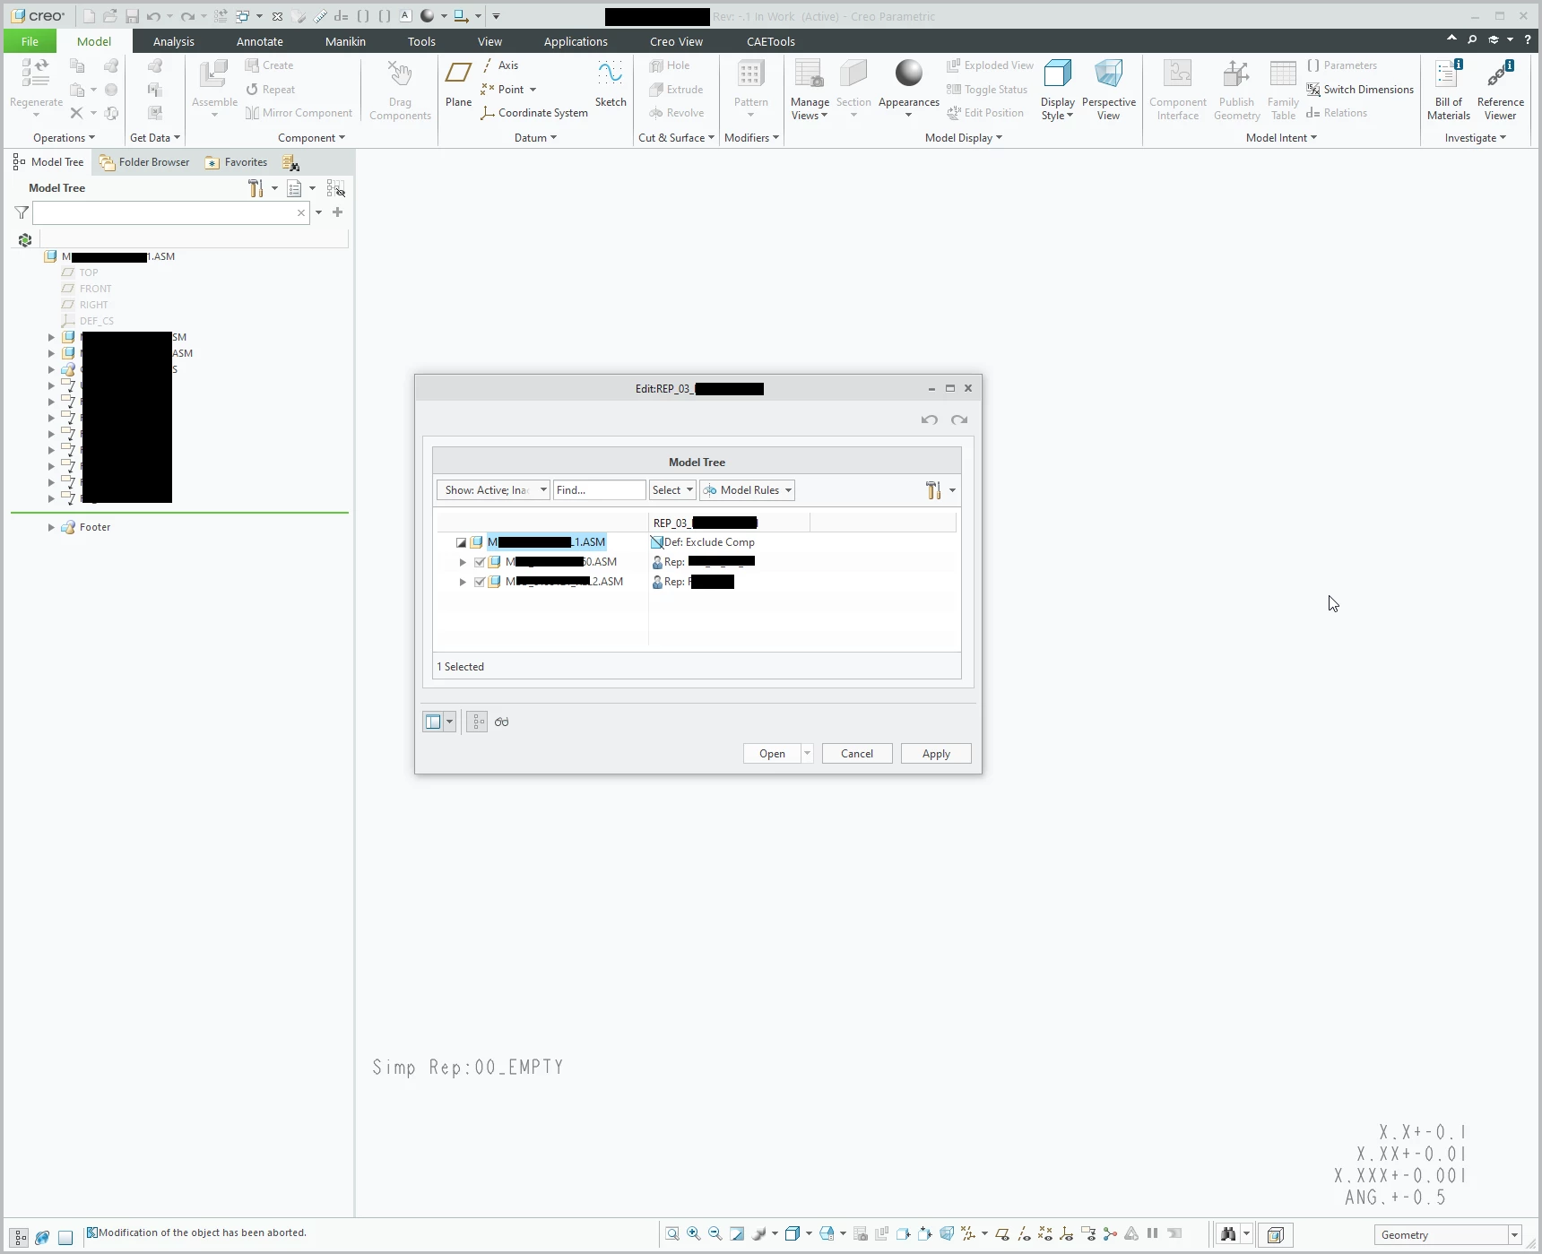Toggle the axis display filter icon in the bottom toolbar
The image size is (1542, 1254).
click(1024, 1234)
